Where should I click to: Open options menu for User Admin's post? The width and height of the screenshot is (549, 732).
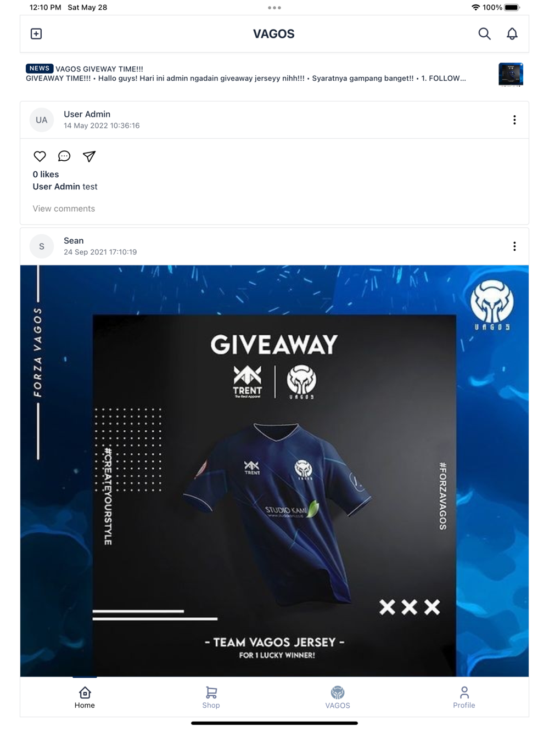514,120
